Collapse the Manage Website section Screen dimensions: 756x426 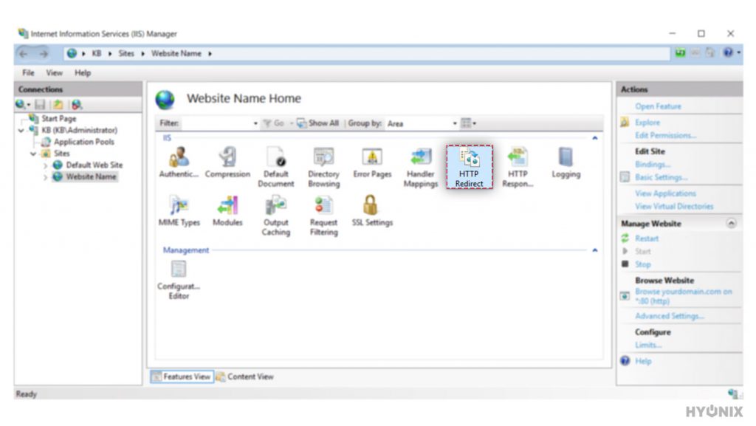pyautogui.click(x=733, y=223)
